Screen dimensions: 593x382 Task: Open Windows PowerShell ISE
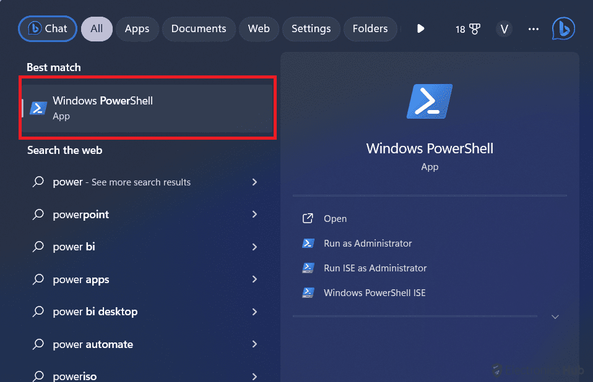point(374,292)
